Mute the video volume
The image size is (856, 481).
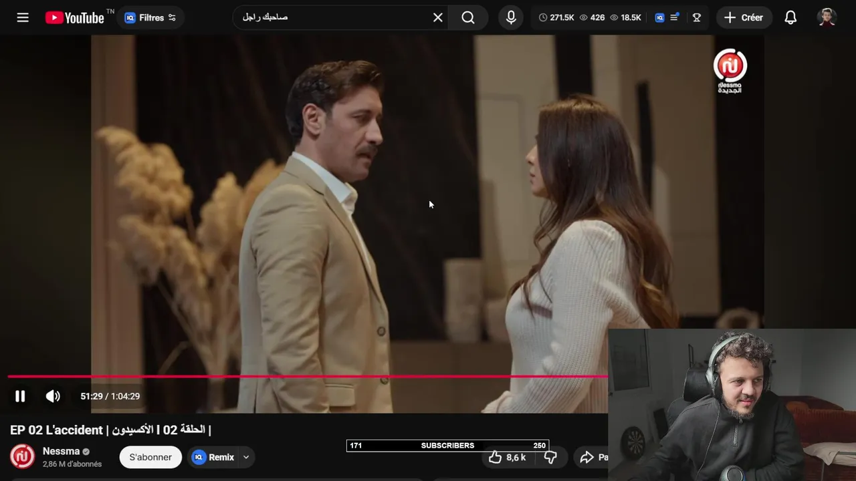tap(53, 396)
